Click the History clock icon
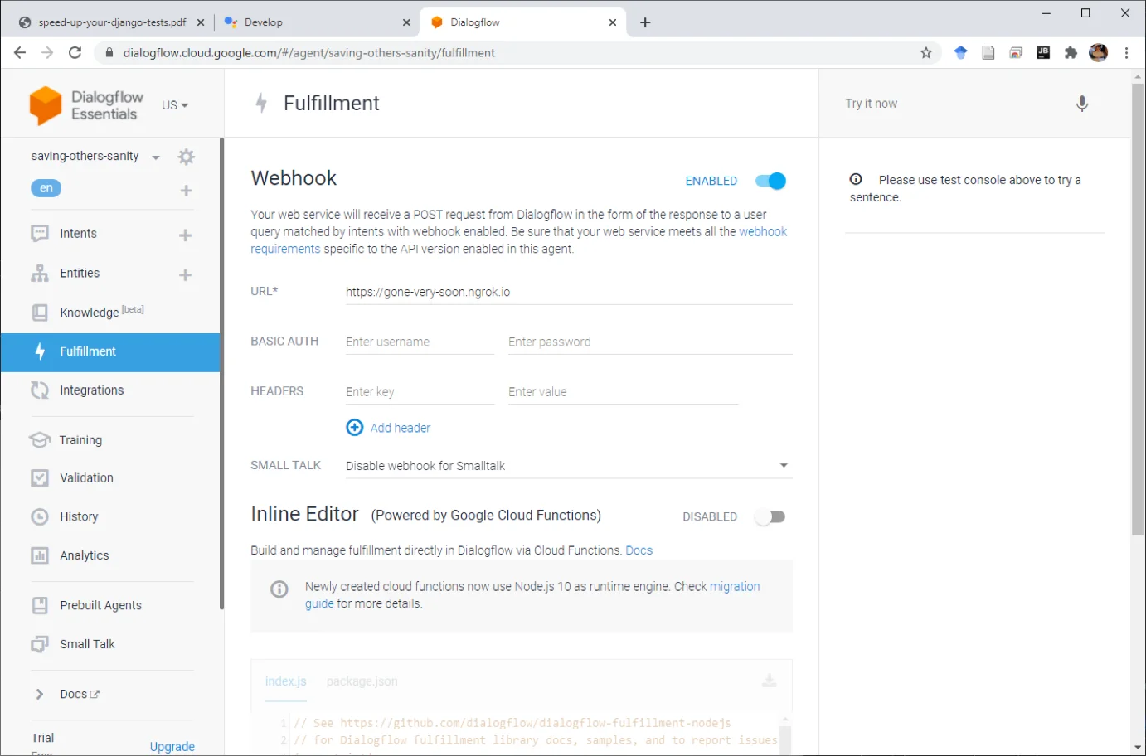The width and height of the screenshot is (1146, 756). (40, 517)
